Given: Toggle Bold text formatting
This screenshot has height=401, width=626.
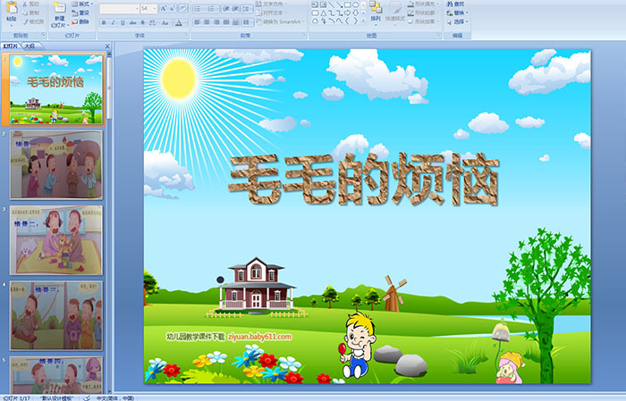Looking at the screenshot, I should point(104,22).
